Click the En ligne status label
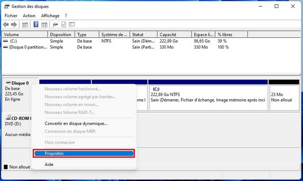The width and height of the screenshot is (303, 181). coord(13,99)
